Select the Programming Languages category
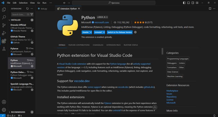Viewport: 218px width, 117px height. click(x=178, y=59)
